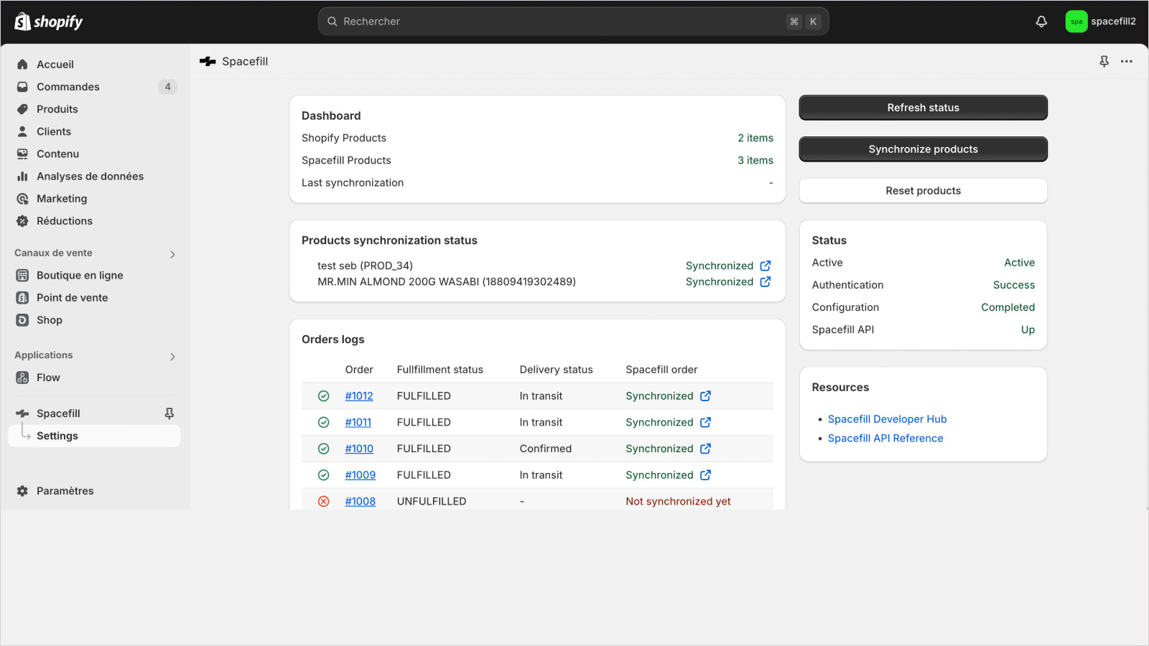Viewport: 1149px width, 646px height.
Task: Expand the Canaux de vente section
Action: click(x=172, y=253)
